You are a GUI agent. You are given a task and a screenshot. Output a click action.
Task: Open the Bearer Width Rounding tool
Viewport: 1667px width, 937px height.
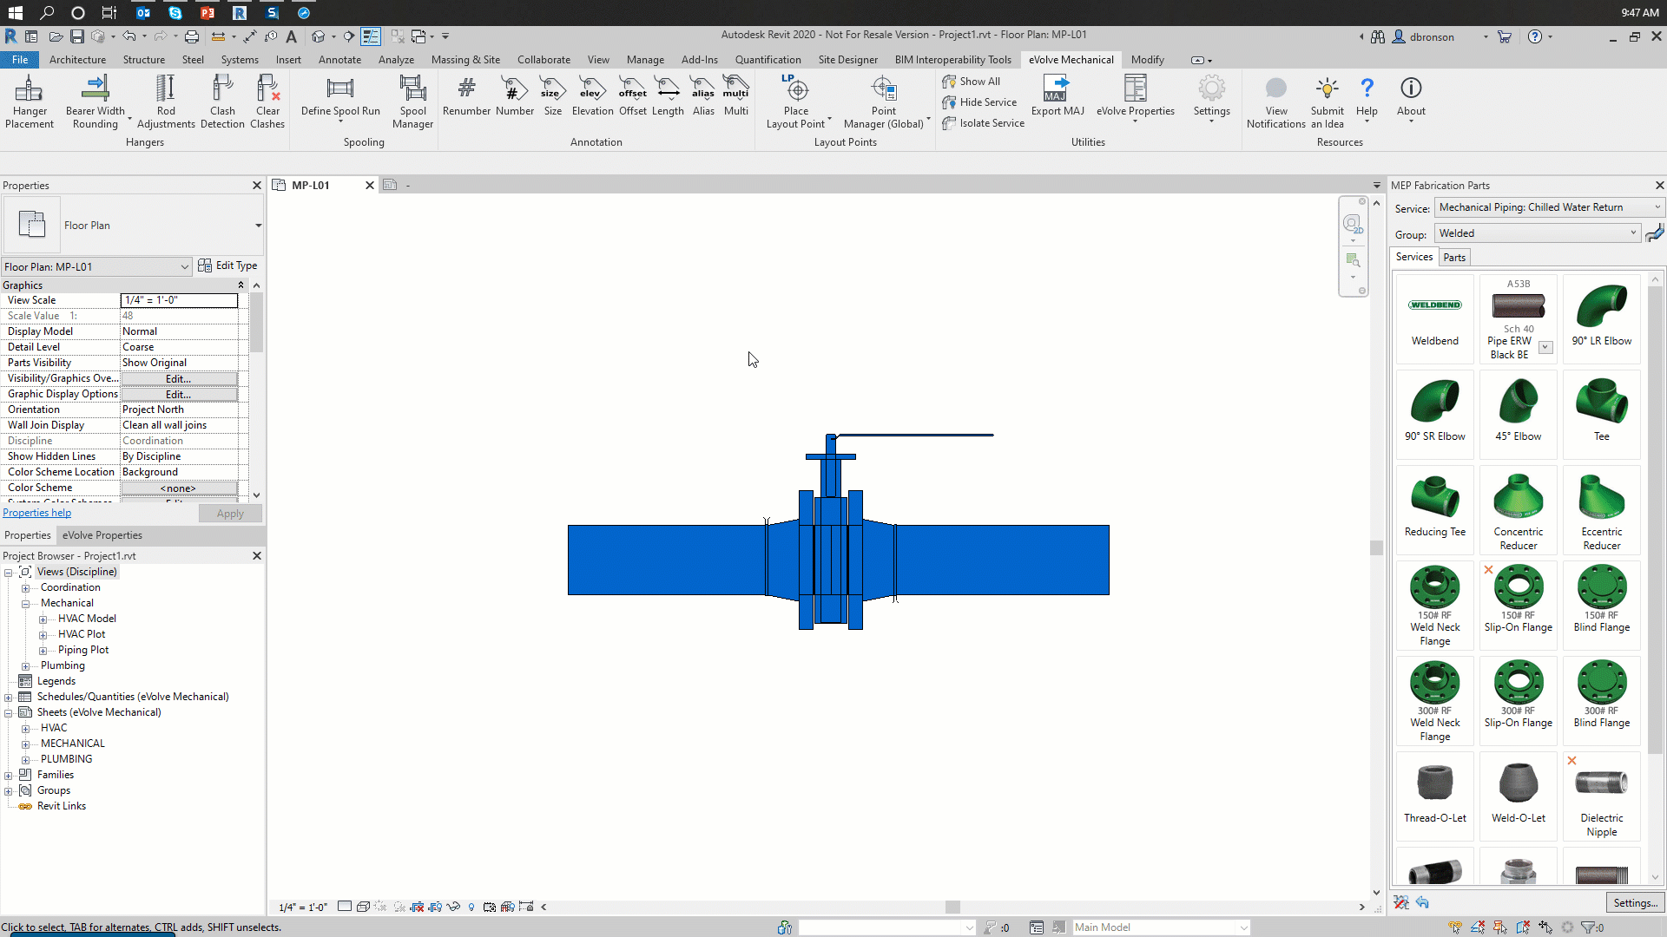(x=96, y=102)
